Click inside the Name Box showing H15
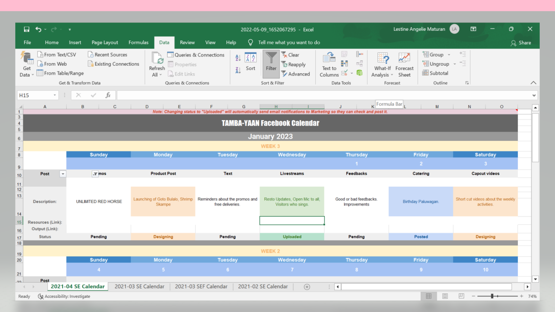This screenshot has width=555, height=312. pyautogui.click(x=35, y=95)
